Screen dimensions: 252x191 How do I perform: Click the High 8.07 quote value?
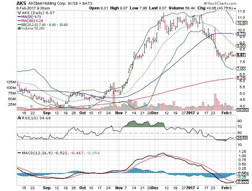click(x=119, y=8)
